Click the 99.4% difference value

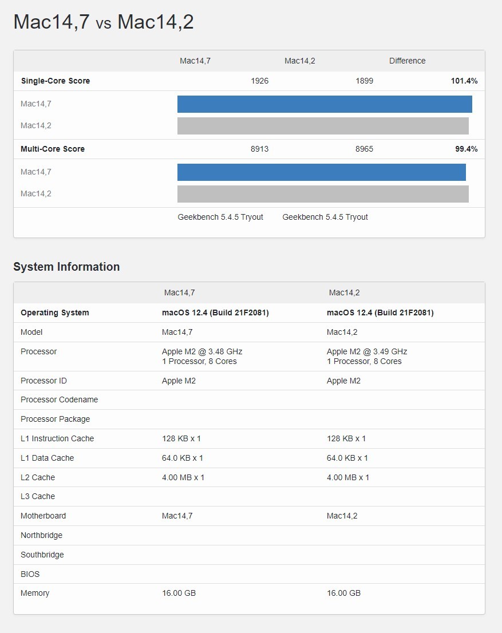[x=466, y=149]
